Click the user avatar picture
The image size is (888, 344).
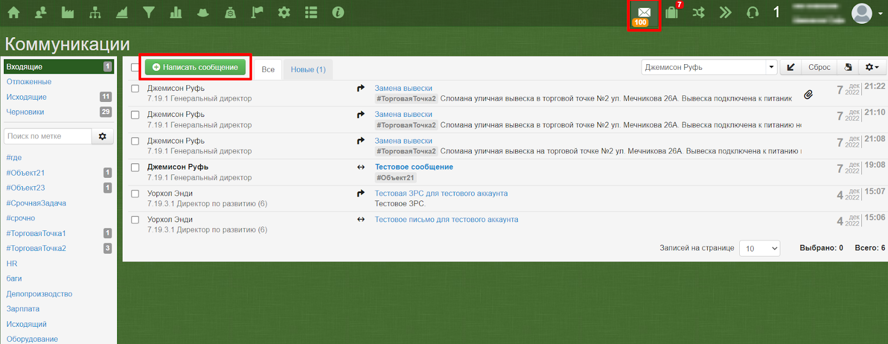point(862,13)
